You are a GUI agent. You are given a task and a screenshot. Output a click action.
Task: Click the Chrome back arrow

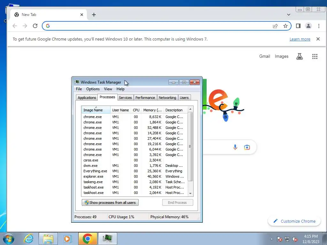click(15, 26)
